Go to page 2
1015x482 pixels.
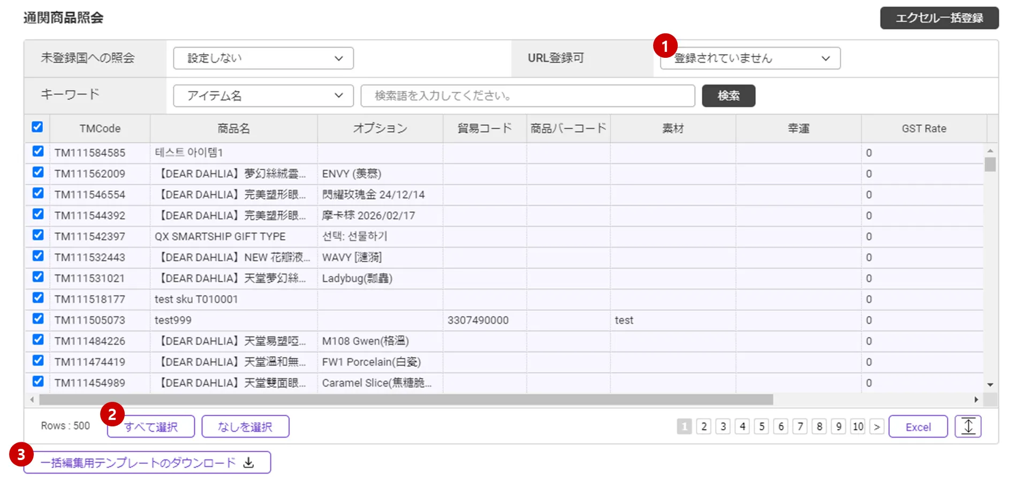(704, 426)
